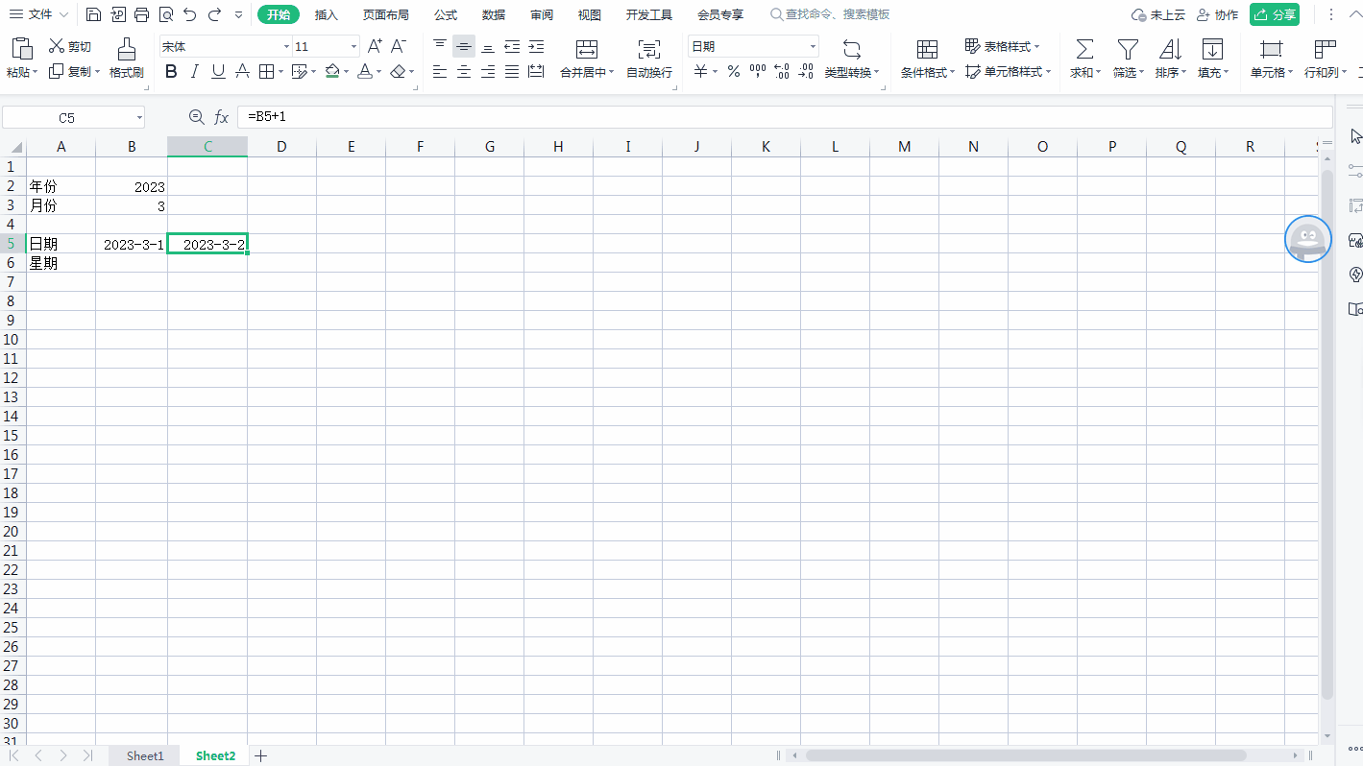Click inside the formula bar showing =B5+1
Image resolution: width=1363 pixels, height=766 pixels.
tap(785, 117)
